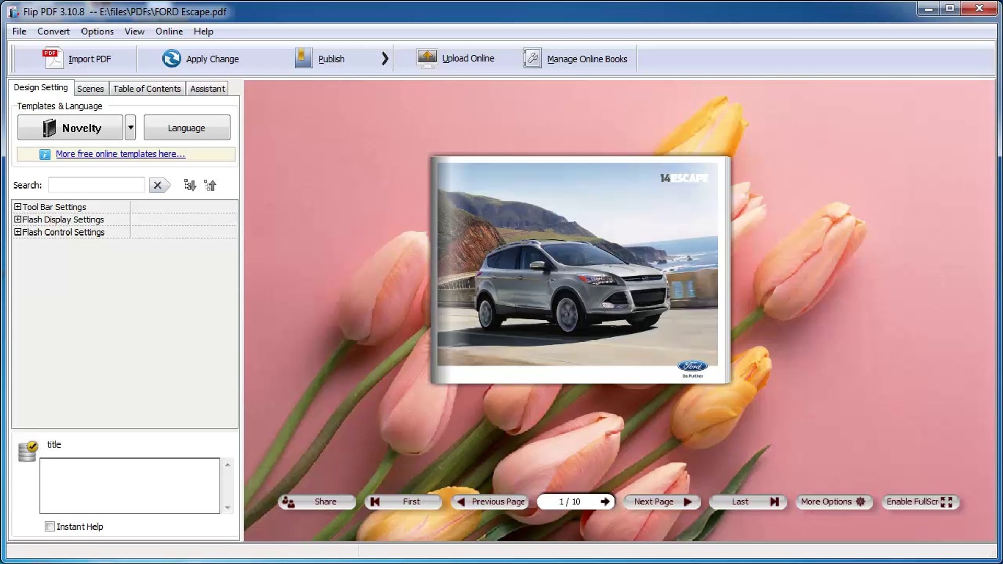Click the expand all settings icon

click(x=190, y=185)
